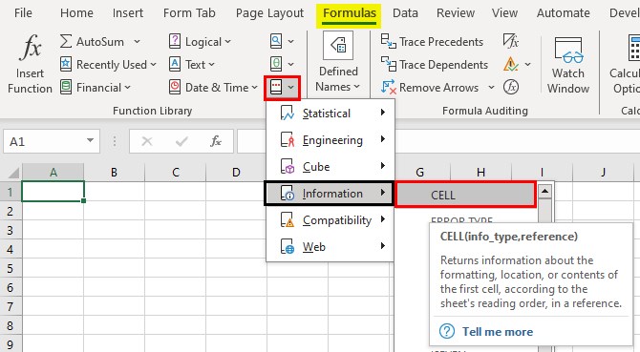
Task: Click the Remove Arrows icon
Action: [388, 87]
